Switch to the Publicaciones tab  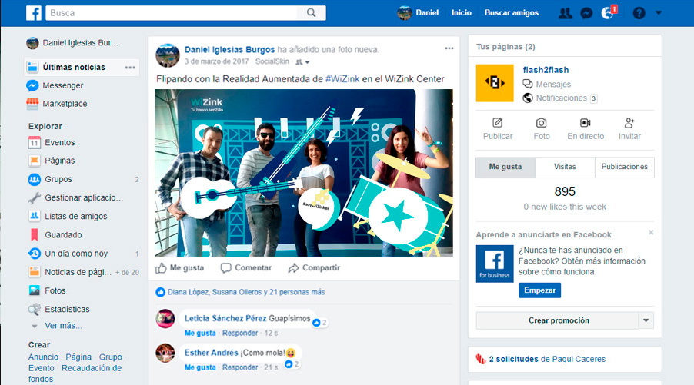(x=625, y=167)
